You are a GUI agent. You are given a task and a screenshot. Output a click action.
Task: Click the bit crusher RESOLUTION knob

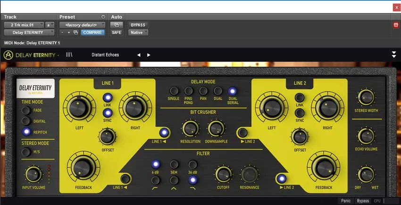pyautogui.click(x=190, y=129)
